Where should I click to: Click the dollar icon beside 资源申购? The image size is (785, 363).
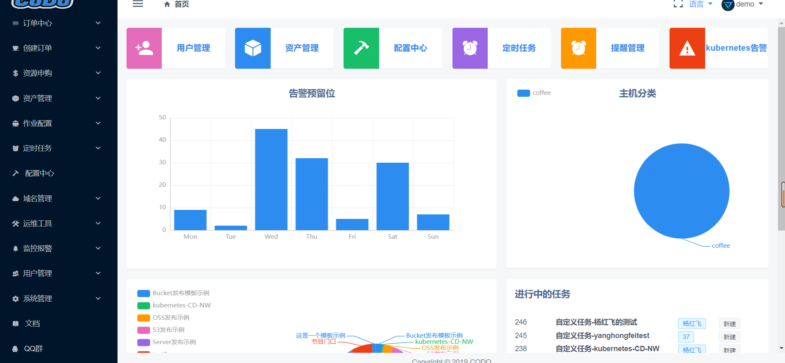pyautogui.click(x=16, y=73)
